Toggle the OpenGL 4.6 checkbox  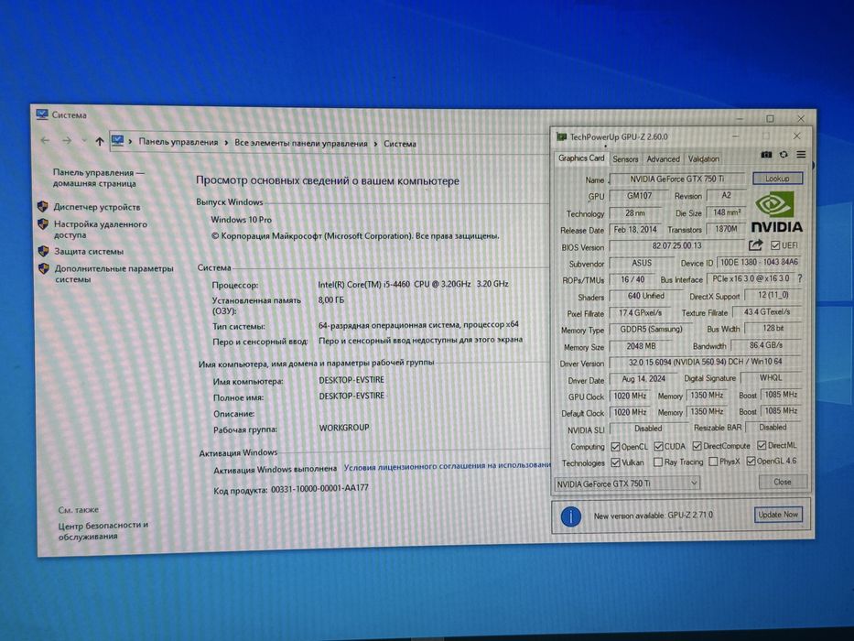[x=751, y=462]
